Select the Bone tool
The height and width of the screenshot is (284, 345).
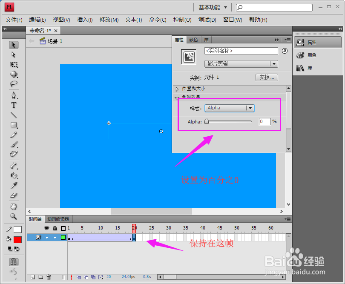[14, 166]
